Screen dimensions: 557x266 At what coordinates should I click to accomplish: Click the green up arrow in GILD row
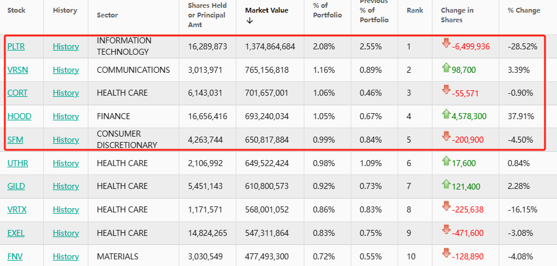point(446,184)
